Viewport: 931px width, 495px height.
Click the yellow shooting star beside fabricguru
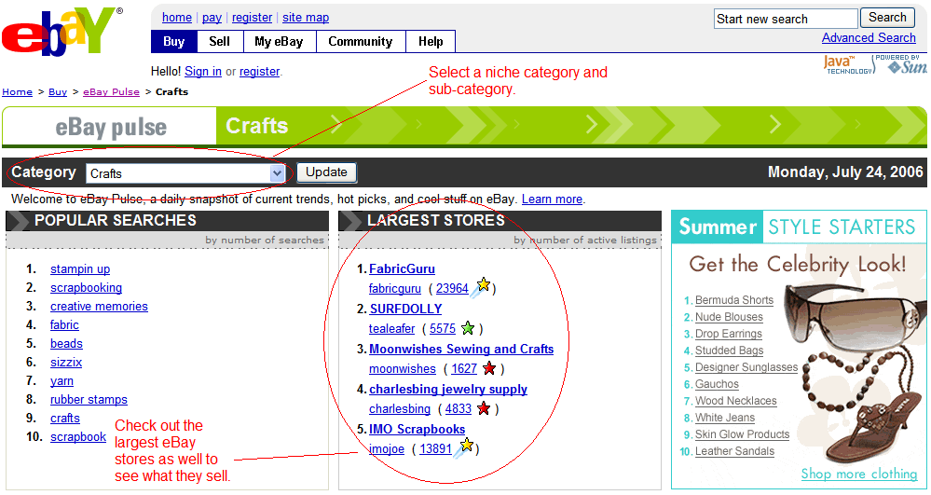(x=481, y=287)
